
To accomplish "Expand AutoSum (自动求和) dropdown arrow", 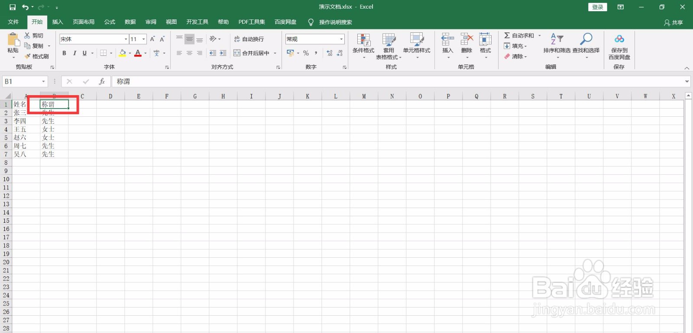I will 540,35.
